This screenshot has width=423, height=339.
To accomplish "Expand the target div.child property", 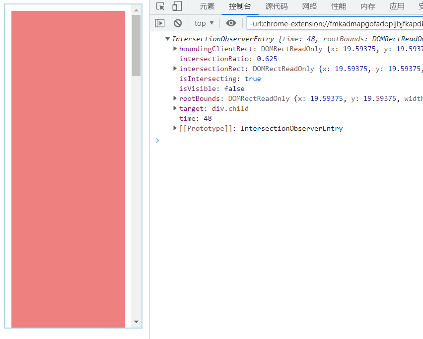I will 175,108.
